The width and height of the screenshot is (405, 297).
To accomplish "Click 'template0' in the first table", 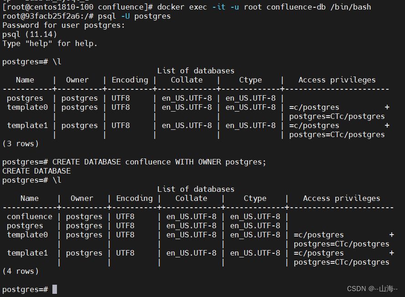I will pos(27,107).
